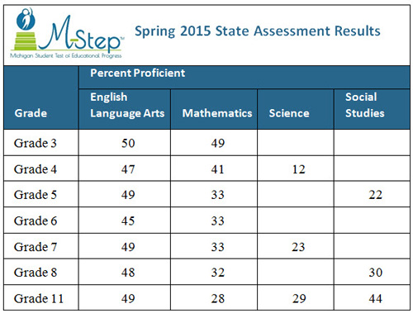The image size is (413, 313).
Task: Click the Grade 7 Science value 23
Action: pyautogui.click(x=298, y=247)
